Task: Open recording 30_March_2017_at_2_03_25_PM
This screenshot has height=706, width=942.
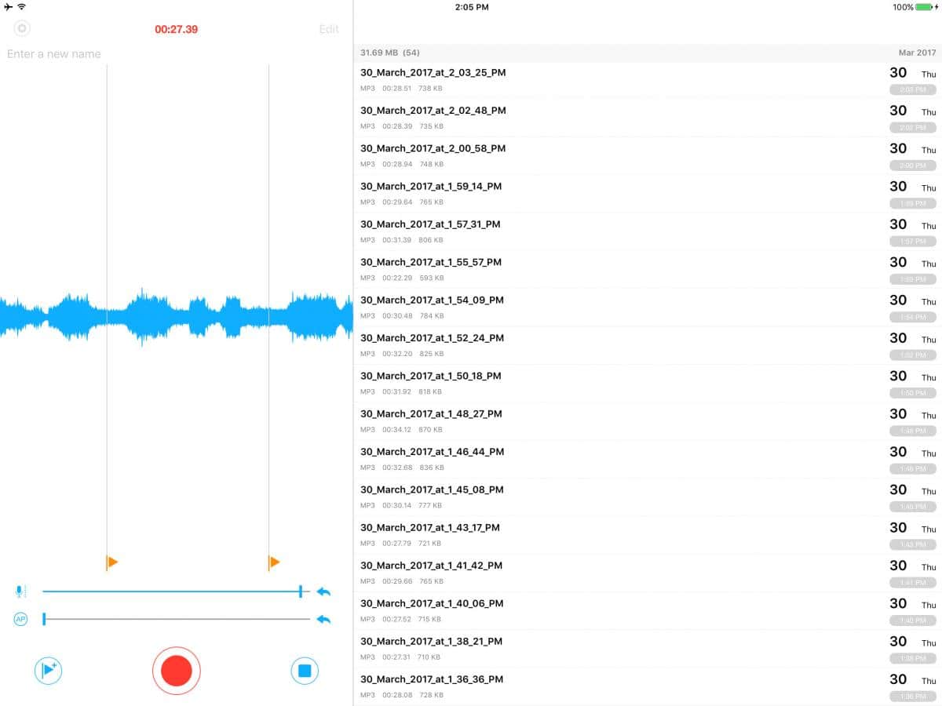Action: point(433,73)
